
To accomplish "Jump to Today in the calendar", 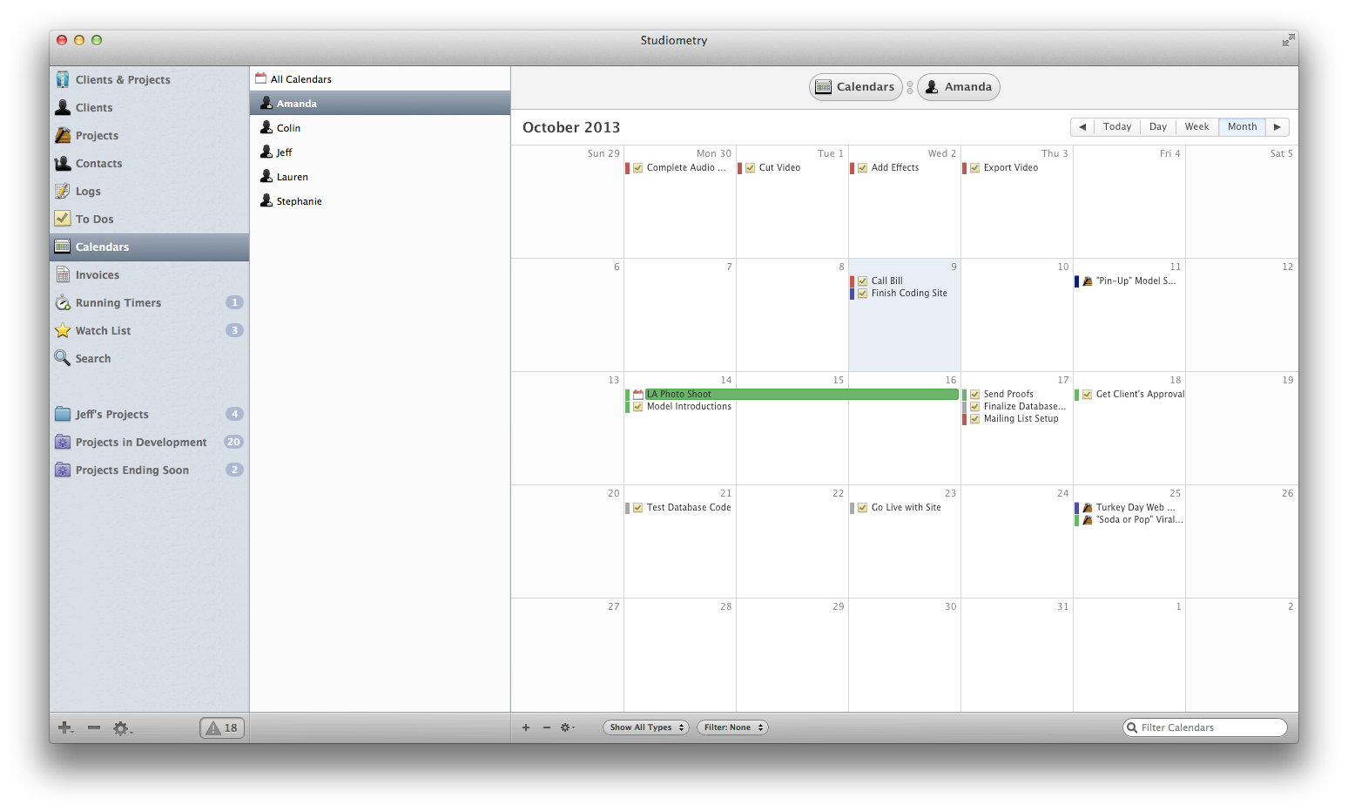I will [1116, 126].
